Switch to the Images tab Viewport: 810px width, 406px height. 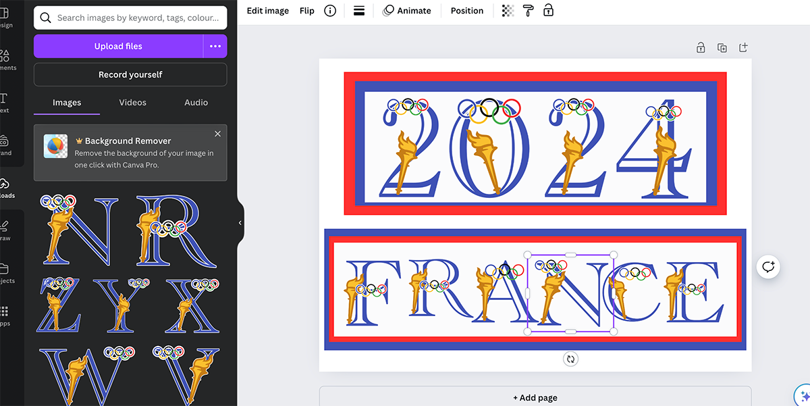(x=67, y=103)
